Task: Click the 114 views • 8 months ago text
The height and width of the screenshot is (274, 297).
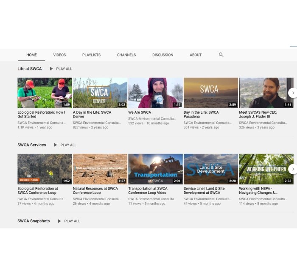Action: click(x=258, y=203)
